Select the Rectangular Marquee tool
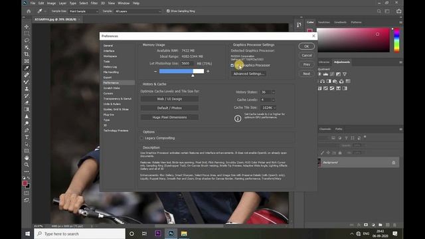Viewport: 425px width, 239px height. pyautogui.click(x=27, y=34)
